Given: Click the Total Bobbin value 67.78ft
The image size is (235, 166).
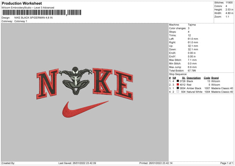Looking at the screenshot, I should [x=192, y=71].
